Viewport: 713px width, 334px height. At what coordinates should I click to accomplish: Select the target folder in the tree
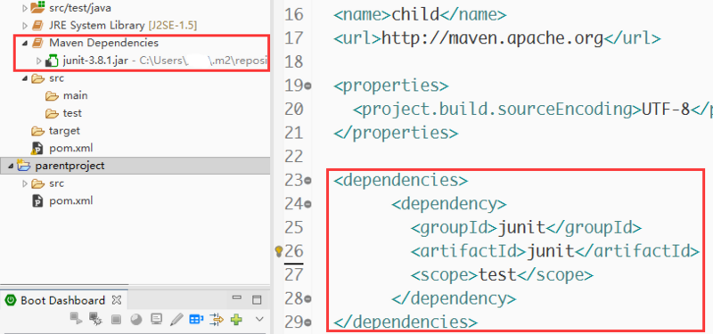click(64, 131)
